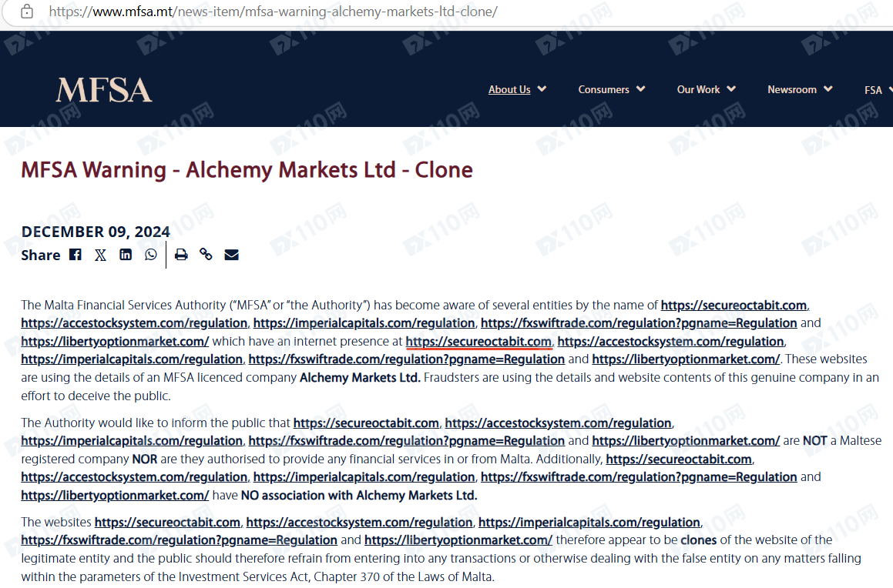Share on Facebook icon
The image size is (893, 588).
76,254
